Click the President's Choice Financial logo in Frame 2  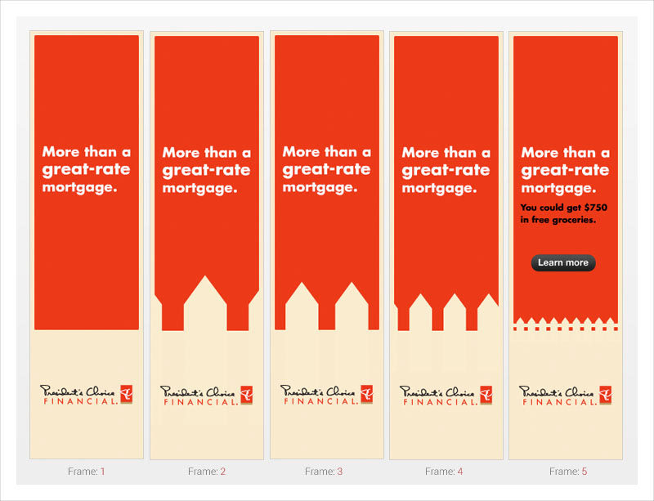click(207, 395)
